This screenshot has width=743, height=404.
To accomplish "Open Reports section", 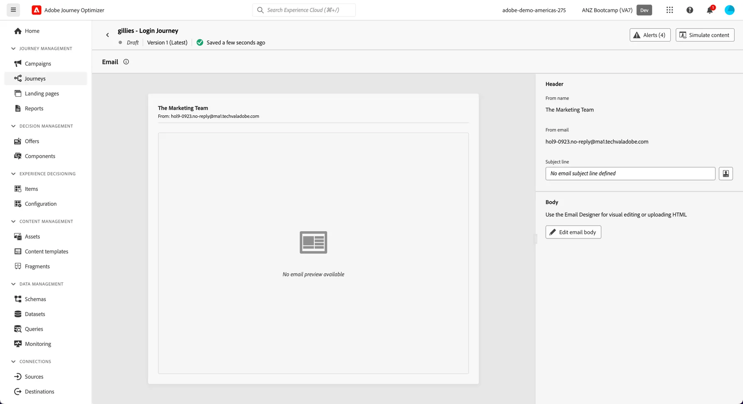I will pyautogui.click(x=46, y=108).
